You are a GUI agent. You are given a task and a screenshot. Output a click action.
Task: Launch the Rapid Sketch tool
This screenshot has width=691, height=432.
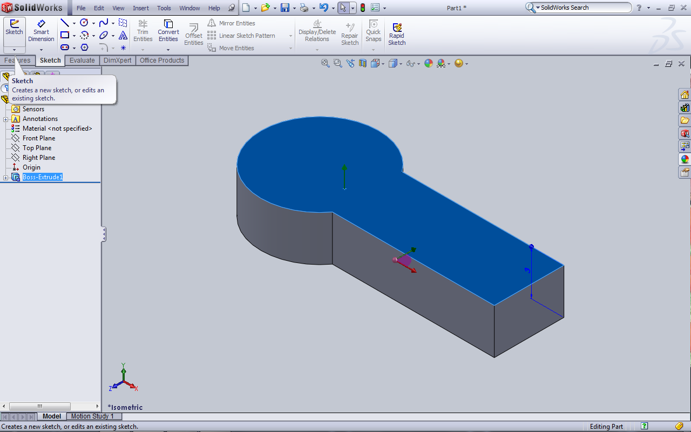coord(397,34)
